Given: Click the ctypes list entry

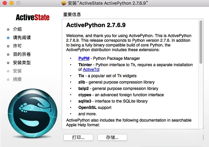Looking at the screenshot, I should [121, 95].
